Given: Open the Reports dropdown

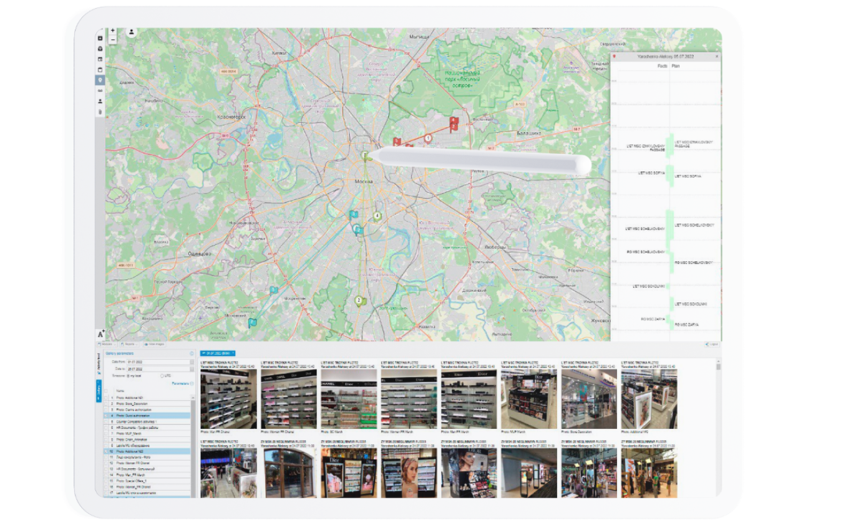Looking at the screenshot, I should [129, 344].
